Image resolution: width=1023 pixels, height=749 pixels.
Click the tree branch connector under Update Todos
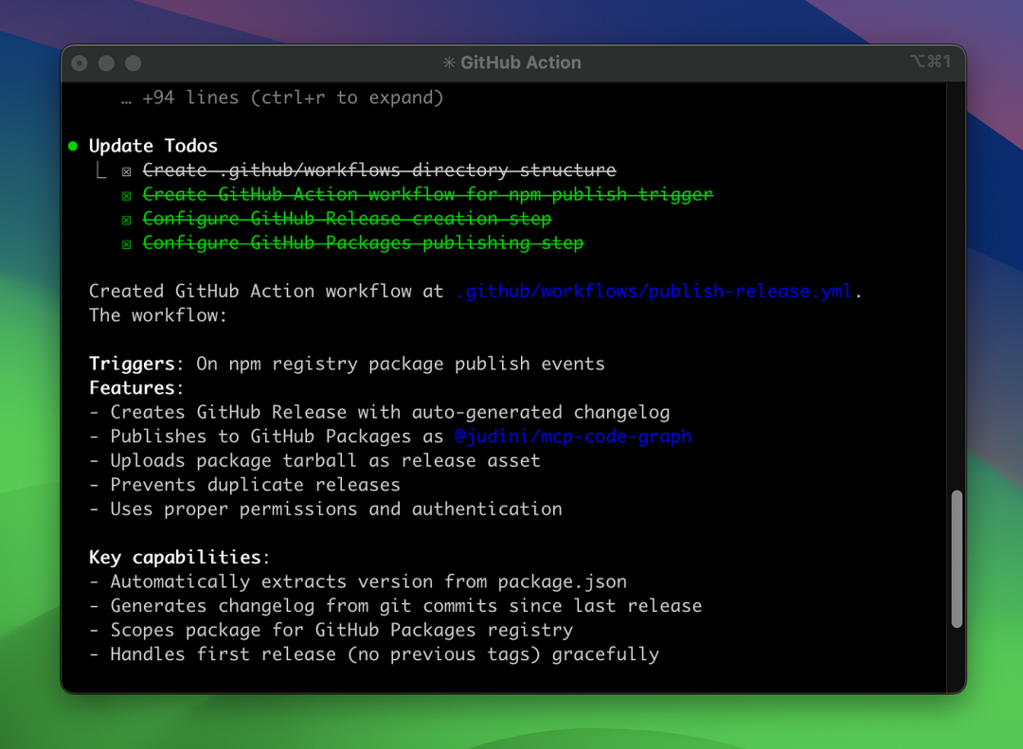[101, 171]
